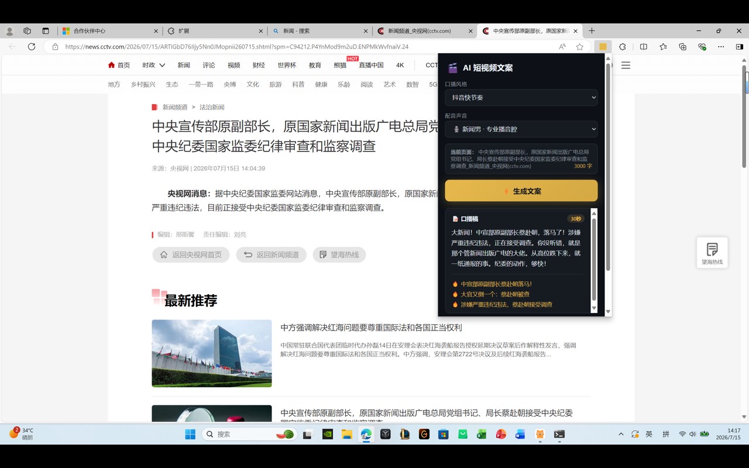Viewport: 749px width, 468px height.
Task: Switch to the 新闻频道_央视网 tab
Action: (x=425, y=31)
